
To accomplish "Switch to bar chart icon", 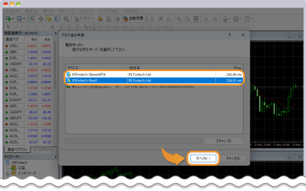I will tap(152, 19).
